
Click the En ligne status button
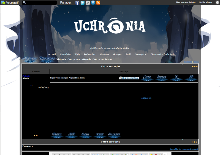coord(114,135)
